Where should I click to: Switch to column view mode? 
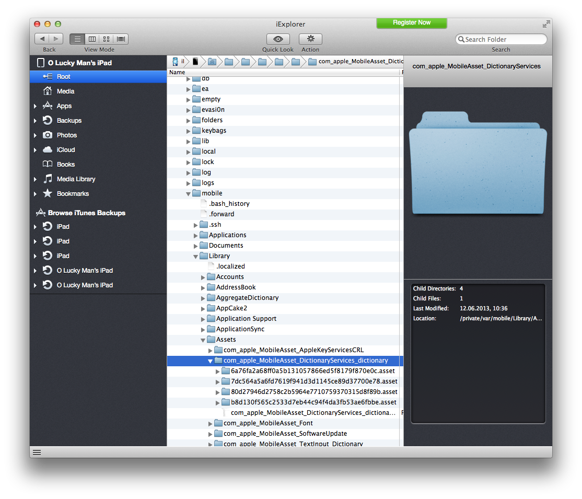tap(92, 39)
